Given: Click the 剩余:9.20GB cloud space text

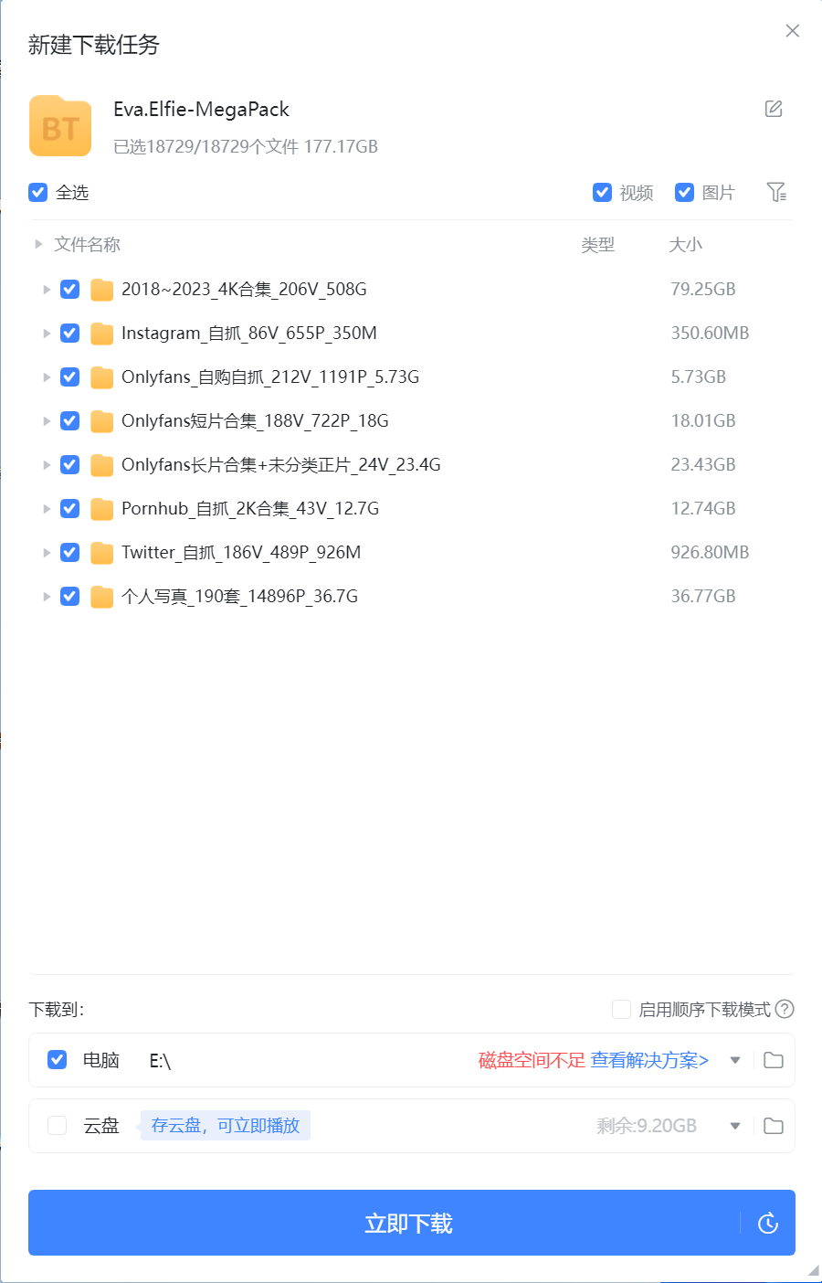Looking at the screenshot, I should [x=647, y=1126].
